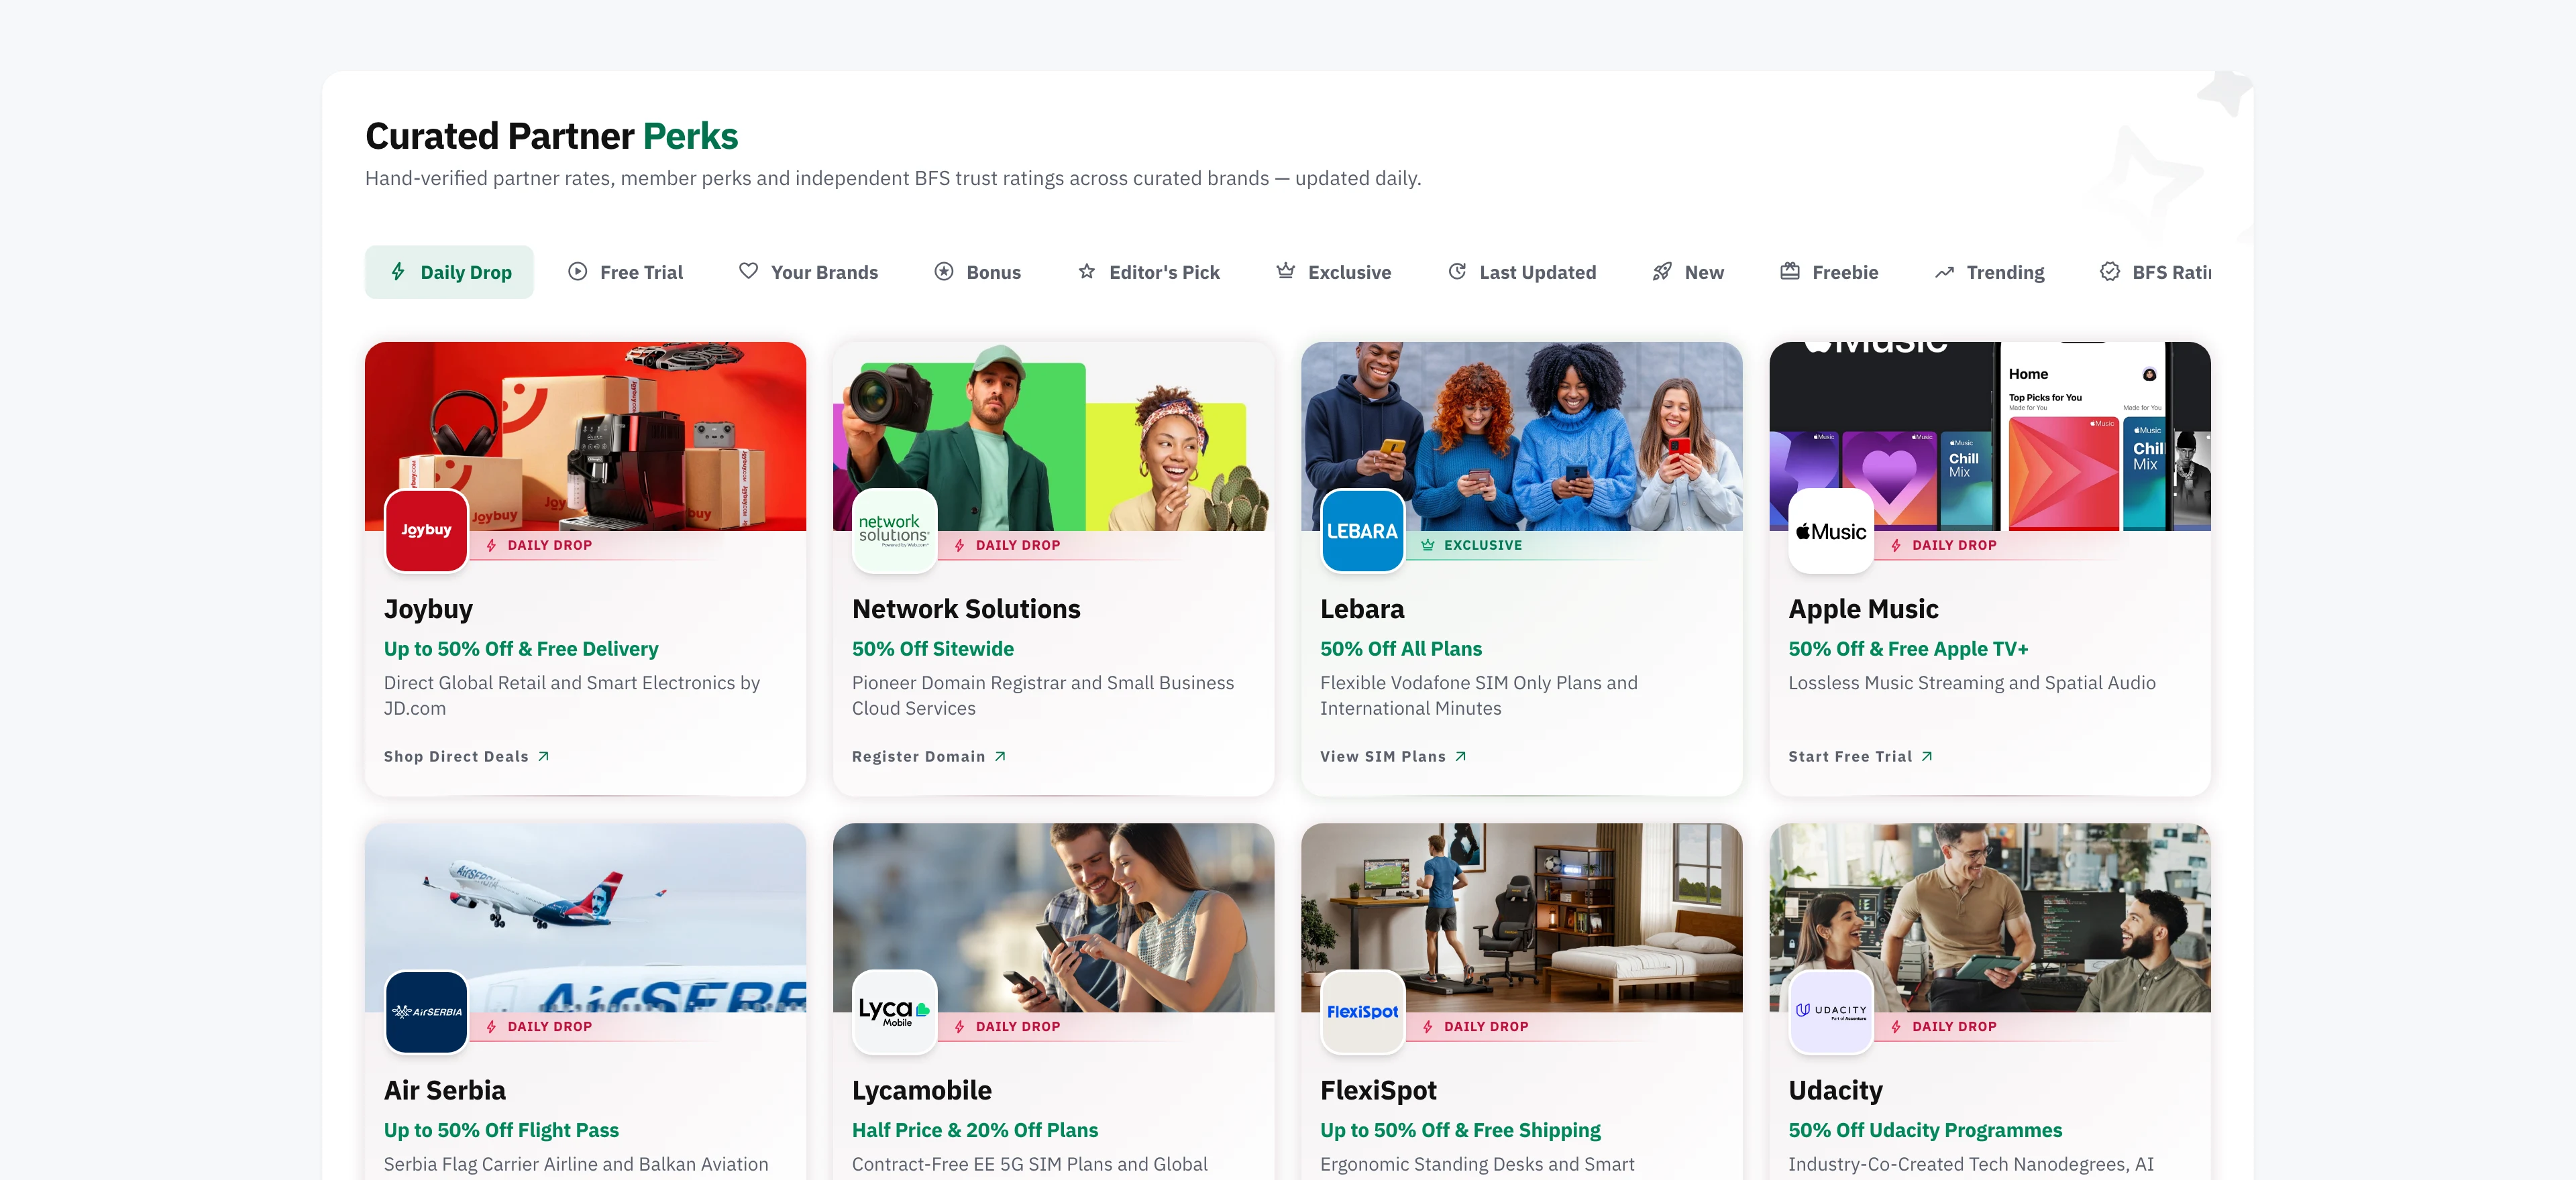Click the Udacity card title
The height and width of the screenshot is (1180, 2576).
pos(1835,1090)
